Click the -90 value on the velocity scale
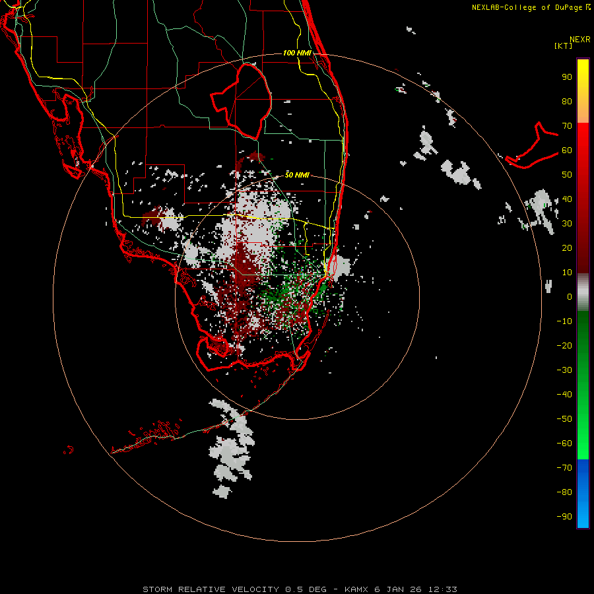The width and height of the screenshot is (594, 594). click(564, 517)
